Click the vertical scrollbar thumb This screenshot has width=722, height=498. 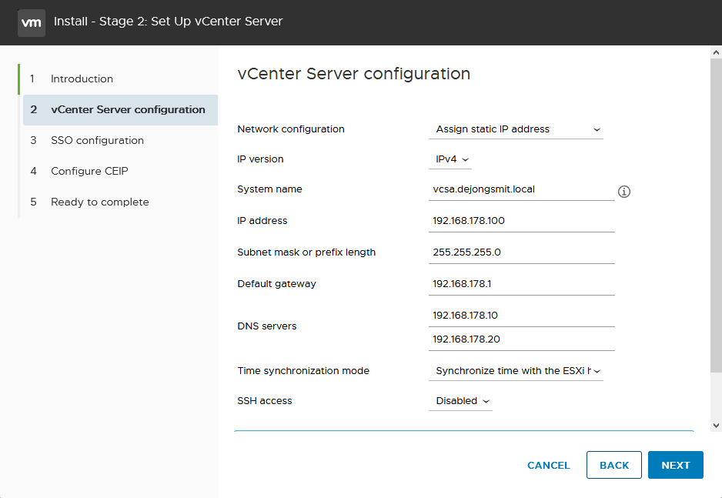[x=716, y=215]
